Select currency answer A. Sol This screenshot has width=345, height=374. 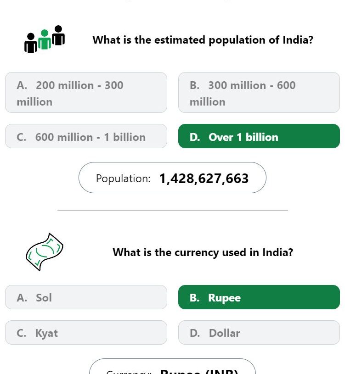pos(86,297)
